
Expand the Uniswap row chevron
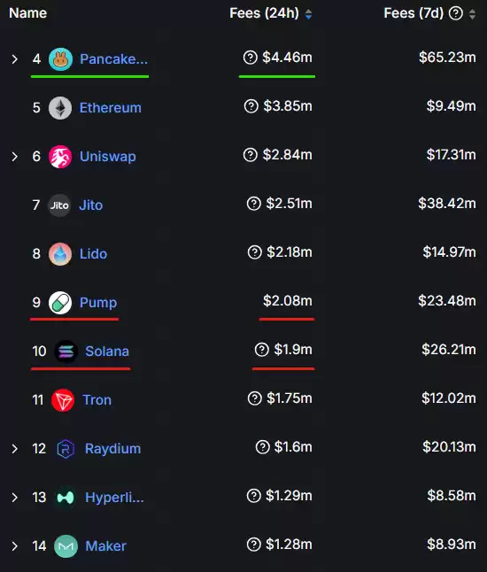point(14,157)
